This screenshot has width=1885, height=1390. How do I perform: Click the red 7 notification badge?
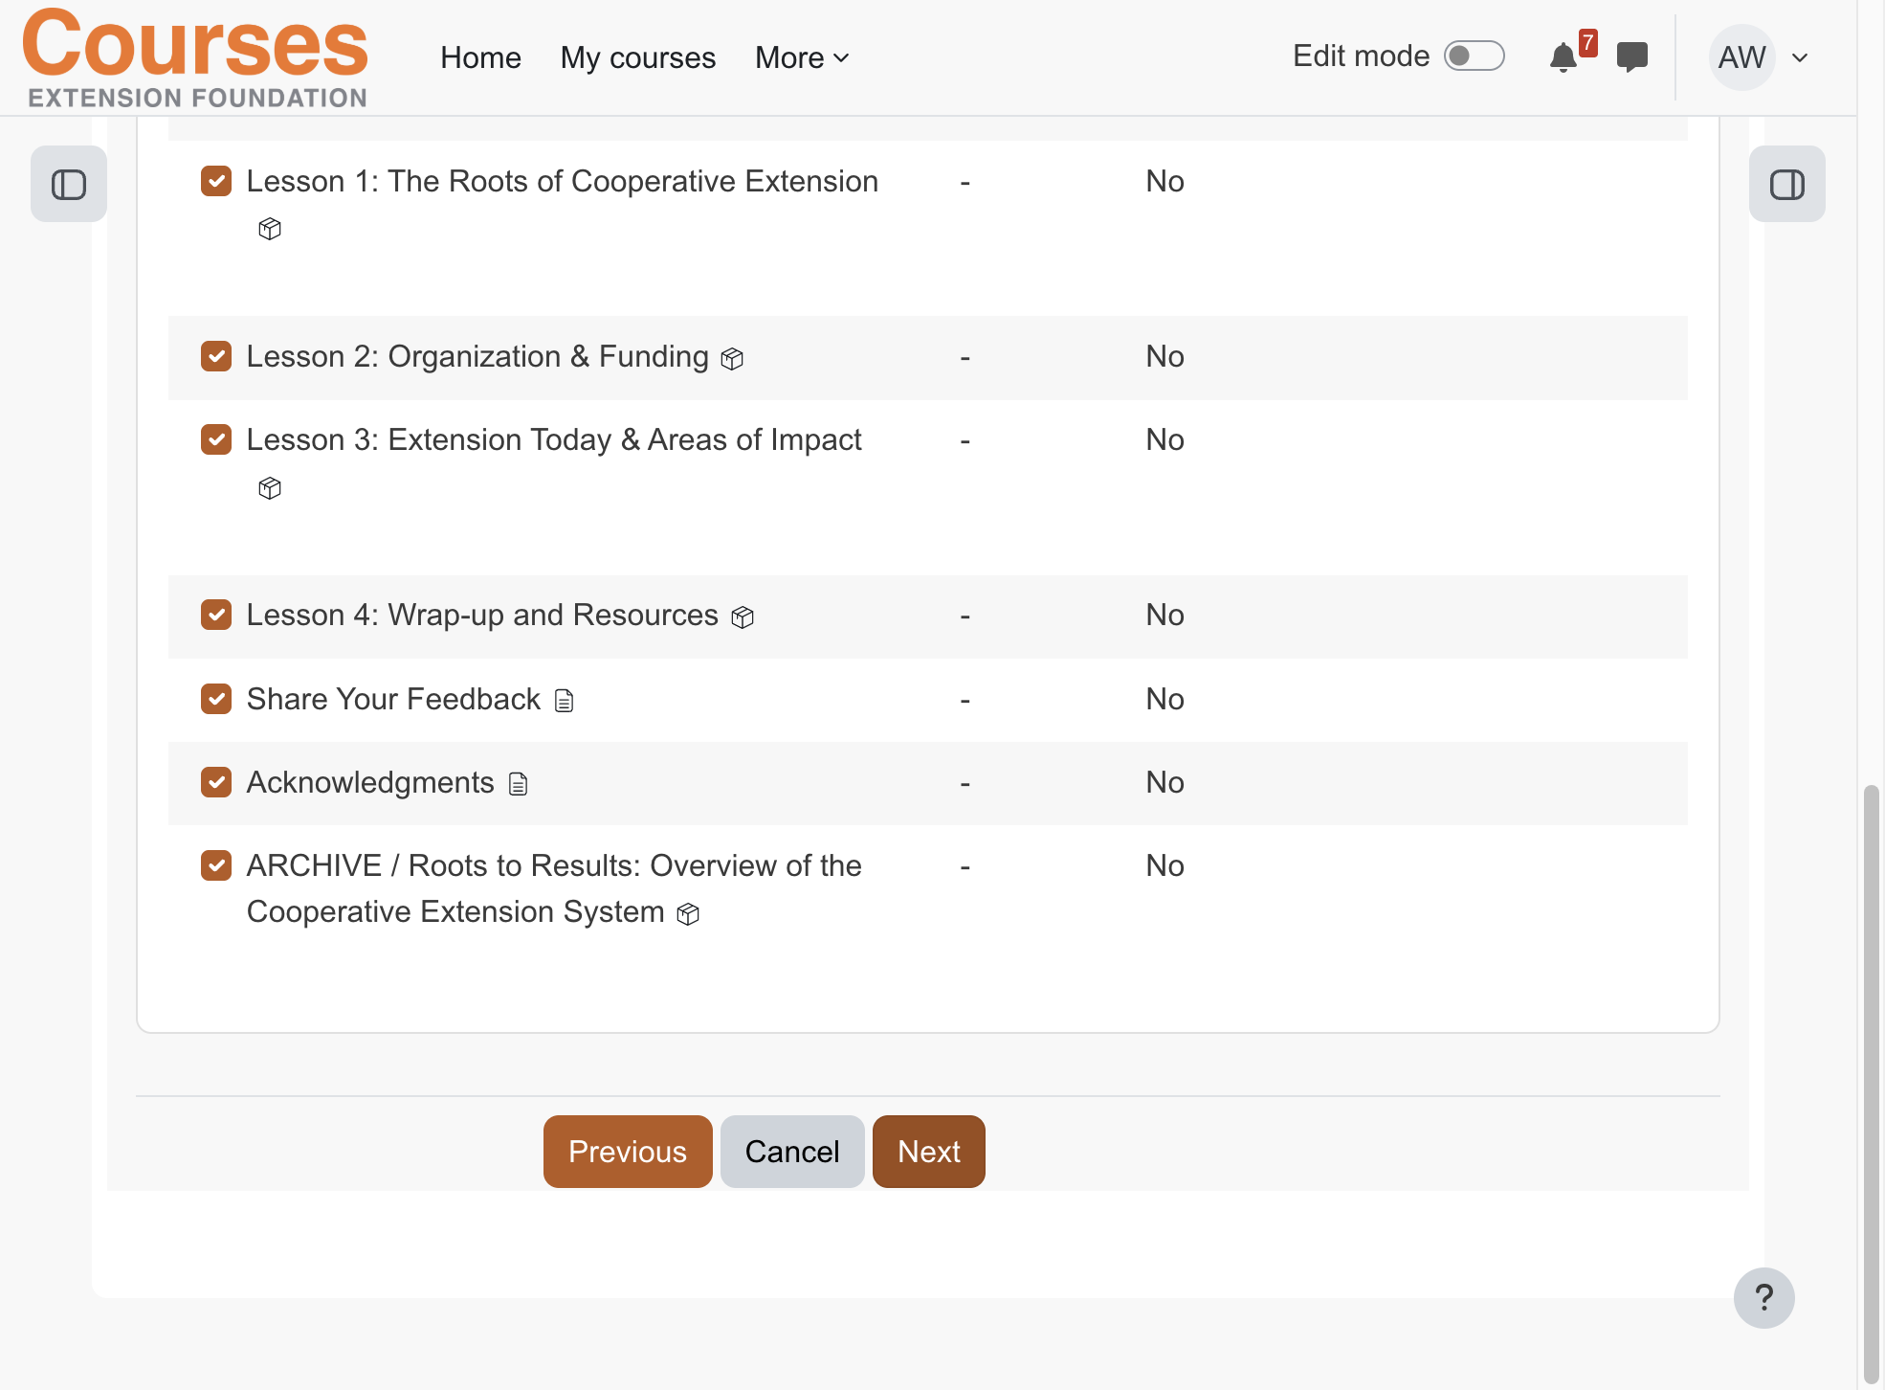1587,43
